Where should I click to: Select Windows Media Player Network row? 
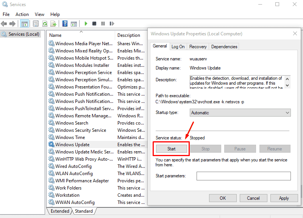pos(97,44)
